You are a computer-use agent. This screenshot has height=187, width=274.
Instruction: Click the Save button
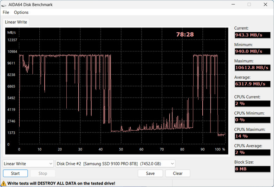coord(150,173)
